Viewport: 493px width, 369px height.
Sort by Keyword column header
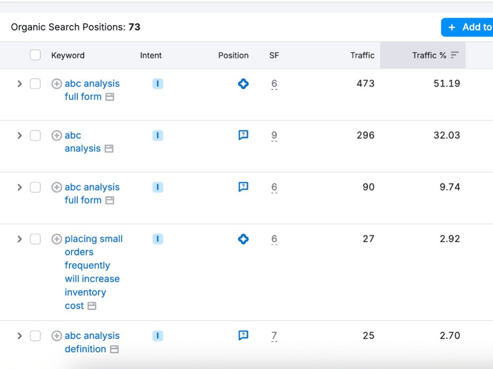68,55
